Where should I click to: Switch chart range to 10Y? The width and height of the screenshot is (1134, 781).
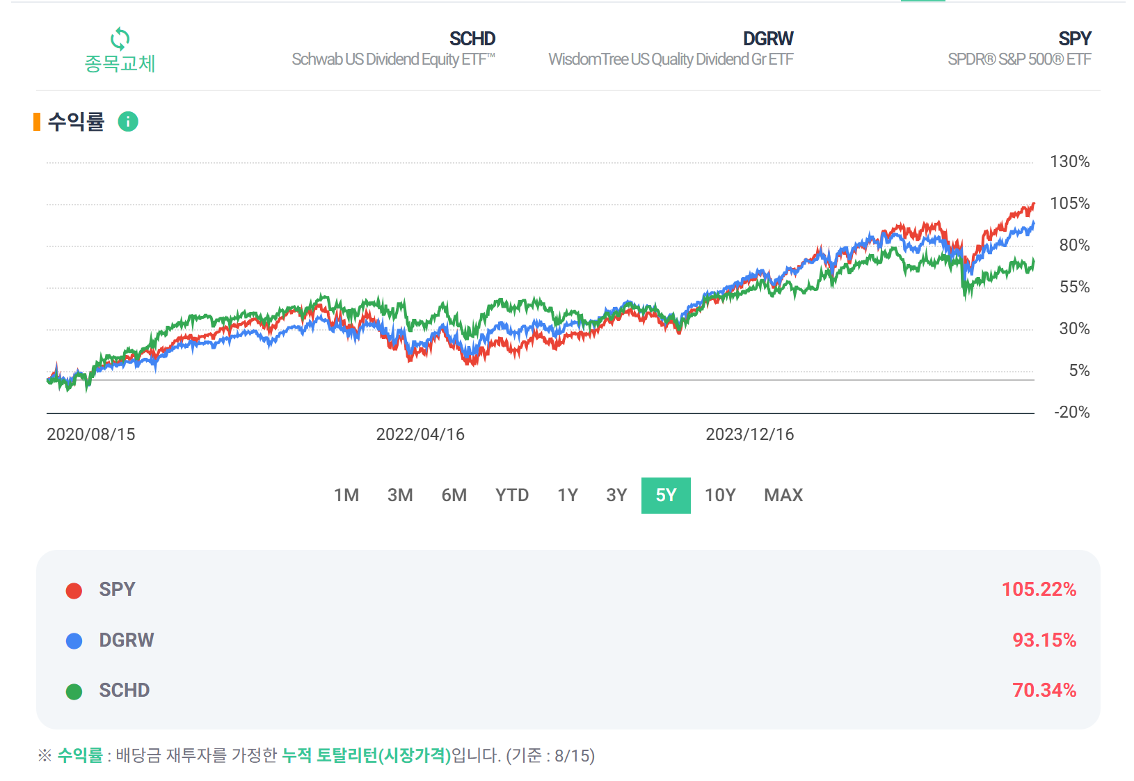pyautogui.click(x=720, y=495)
